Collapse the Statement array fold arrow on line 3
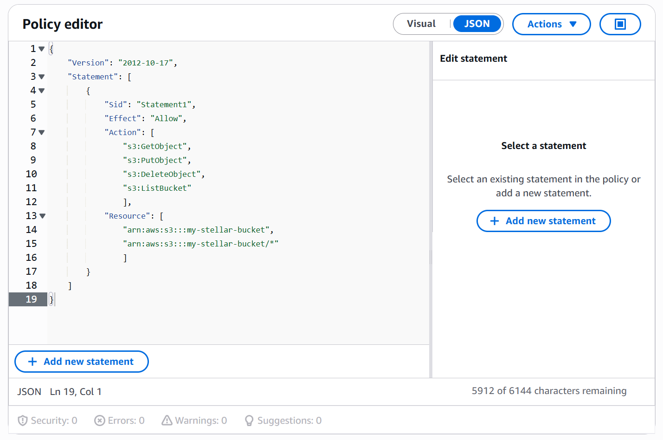The image size is (663, 440). click(42, 77)
